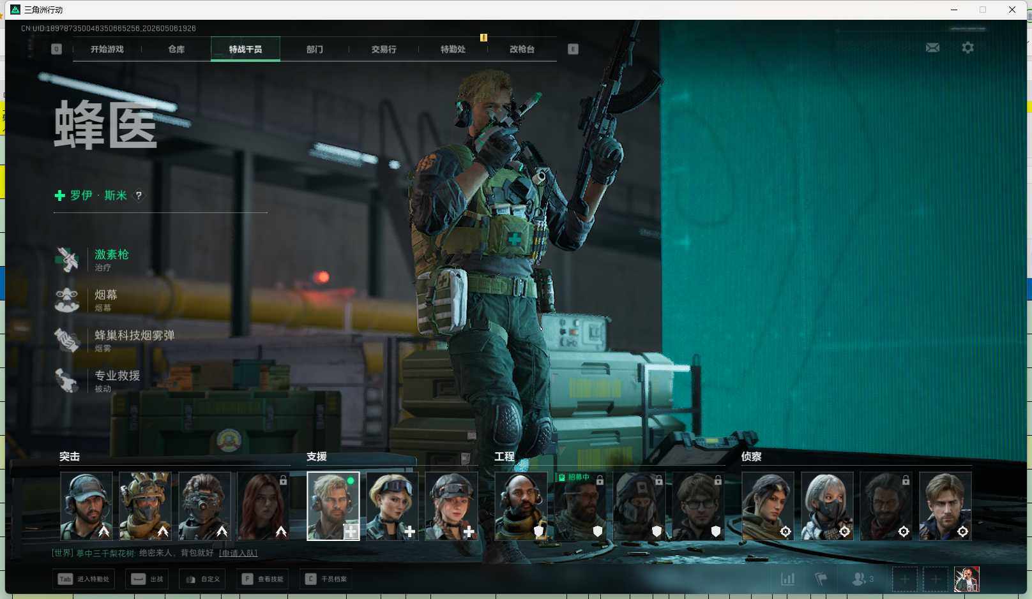
Task: Select the 激素枪 healing skill icon
Action: (x=67, y=260)
